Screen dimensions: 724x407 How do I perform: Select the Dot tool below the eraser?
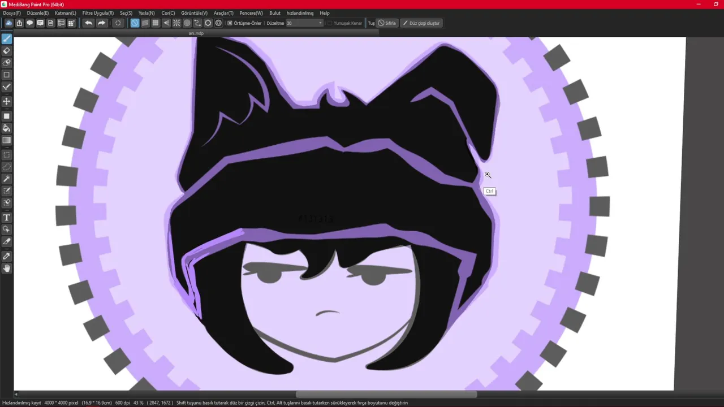[7, 63]
